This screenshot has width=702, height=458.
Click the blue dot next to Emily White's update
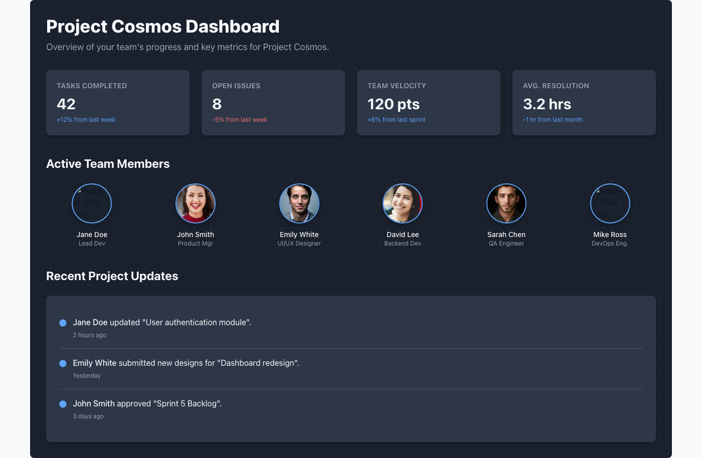[x=63, y=363]
